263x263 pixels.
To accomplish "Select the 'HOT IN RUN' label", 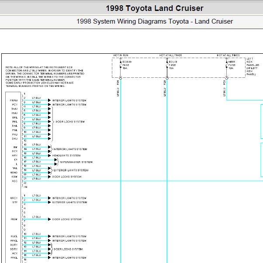I will click(121, 55).
